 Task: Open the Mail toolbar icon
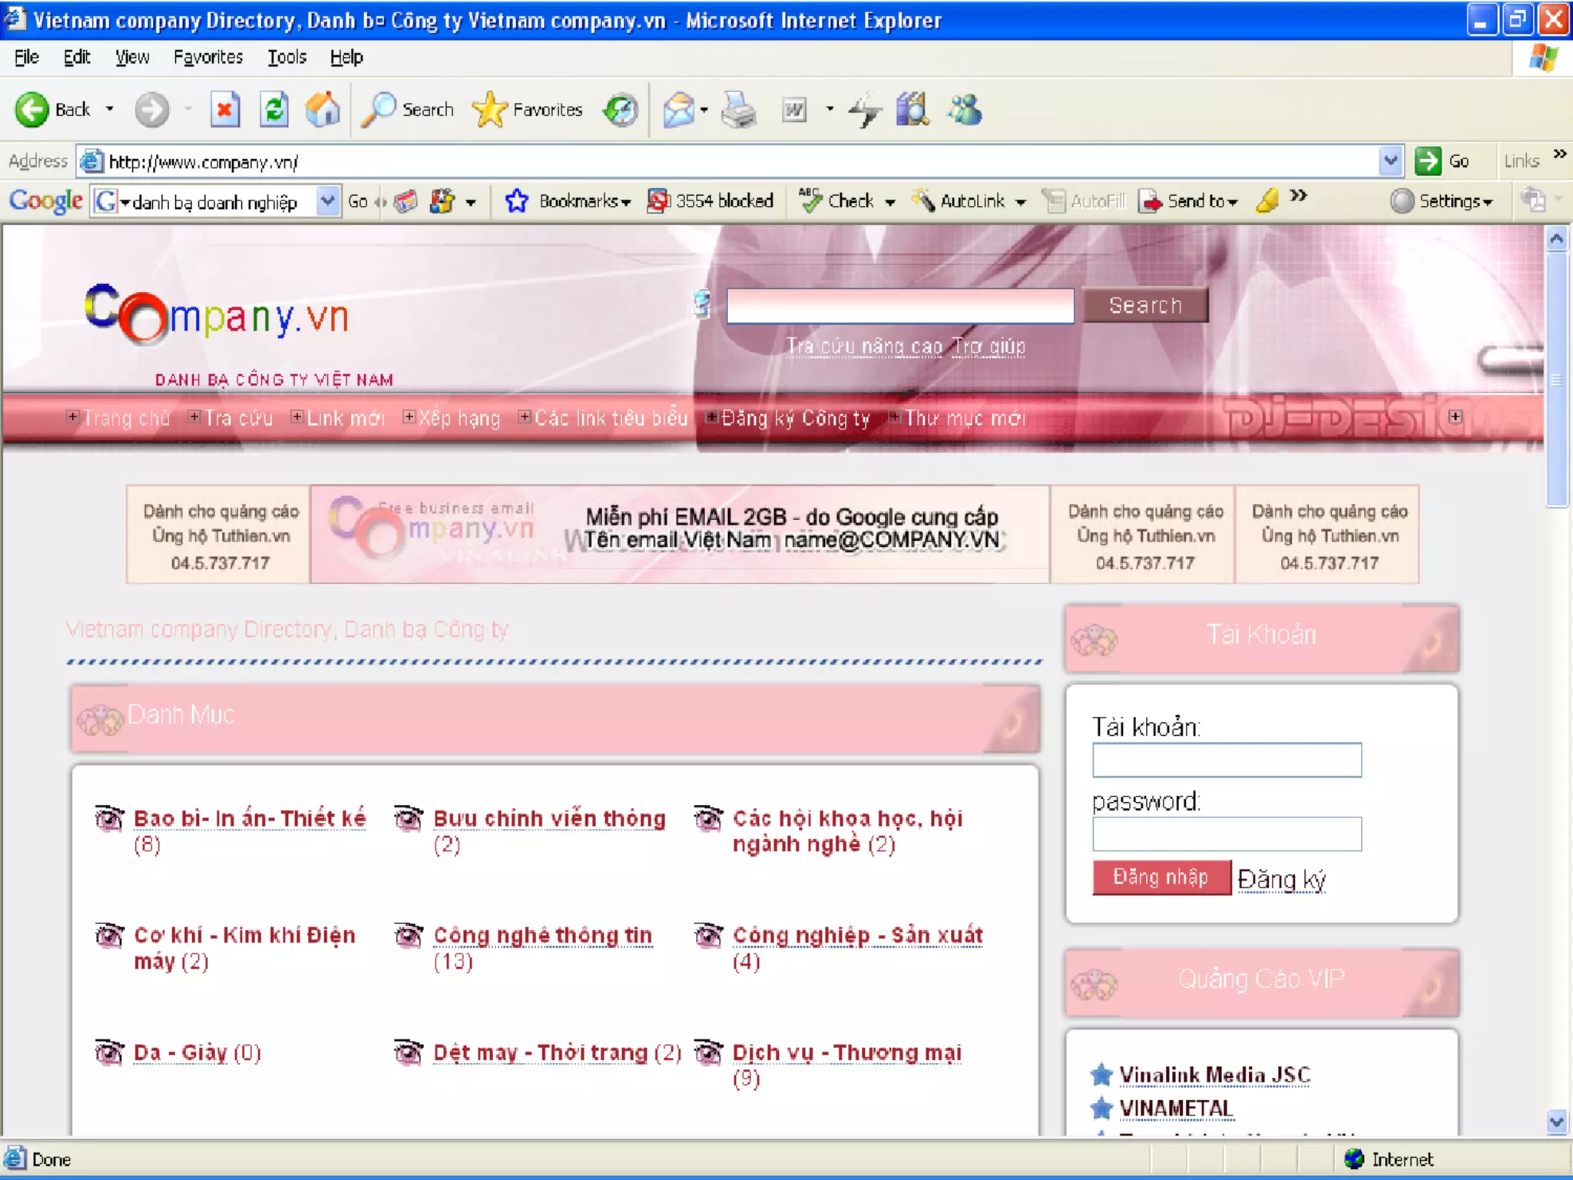tap(679, 110)
